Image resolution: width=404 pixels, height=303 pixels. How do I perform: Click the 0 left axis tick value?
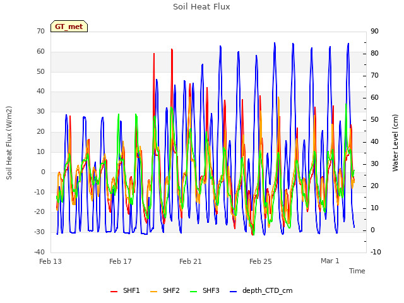pyautogui.click(x=43, y=172)
